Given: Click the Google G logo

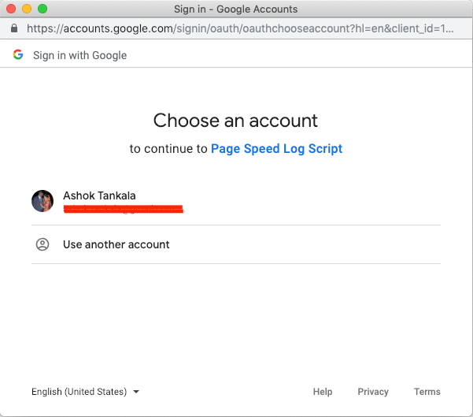Looking at the screenshot, I should (x=18, y=54).
